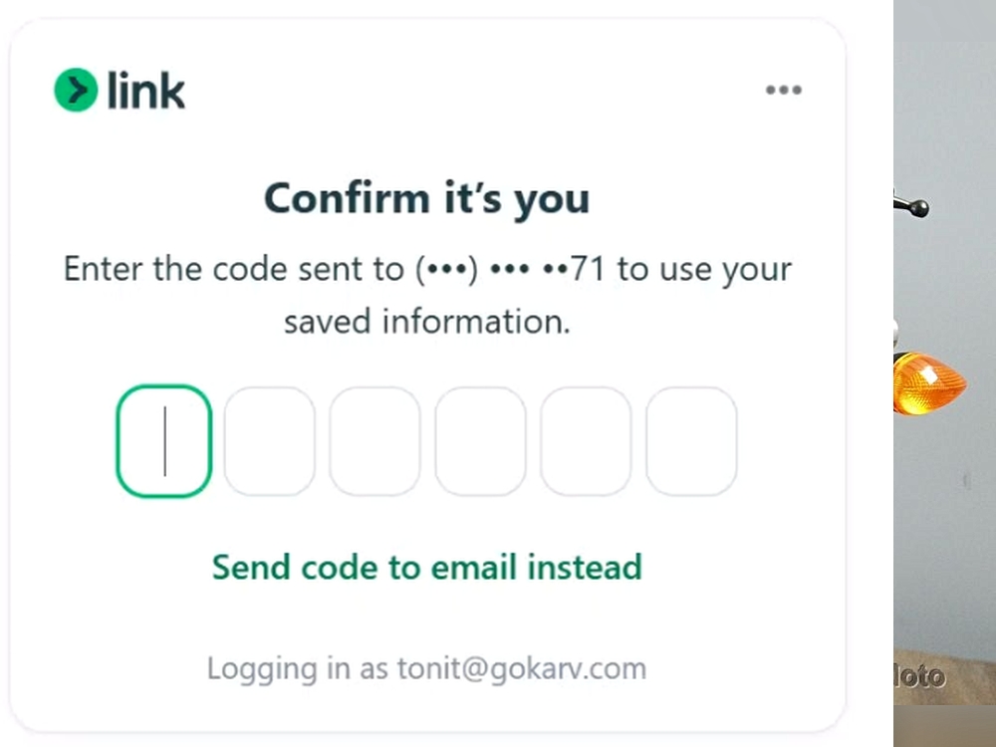
Task: Click the fifth code digit box
Action: (586, 441)
